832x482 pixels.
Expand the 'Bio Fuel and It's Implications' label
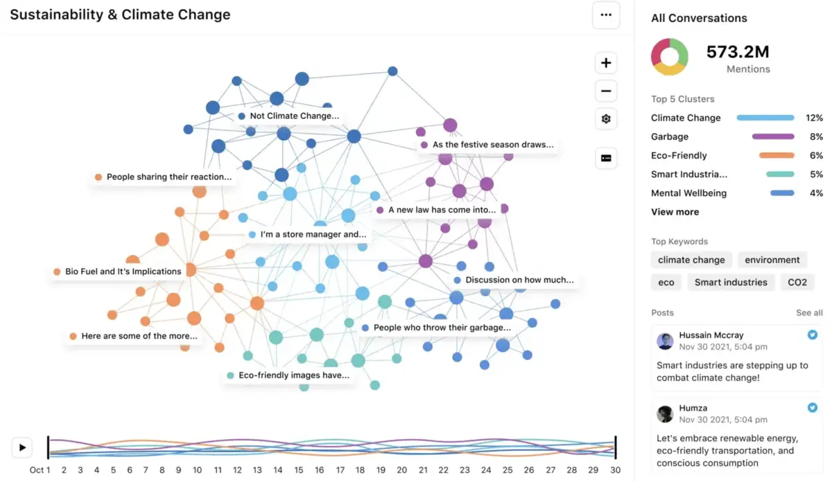click(119, 271)
